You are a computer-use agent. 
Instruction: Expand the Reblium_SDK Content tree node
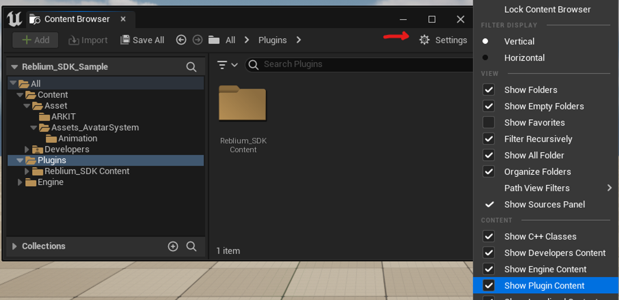[27, 171]
